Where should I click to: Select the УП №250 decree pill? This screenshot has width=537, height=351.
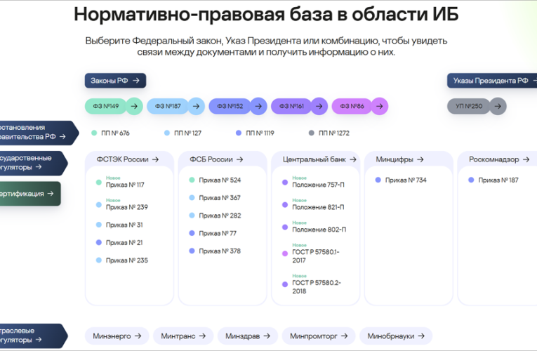[x=469, y=106]
